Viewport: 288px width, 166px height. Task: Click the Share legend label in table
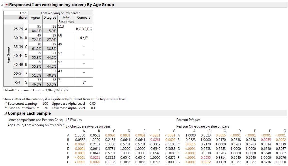coord(23,18)
